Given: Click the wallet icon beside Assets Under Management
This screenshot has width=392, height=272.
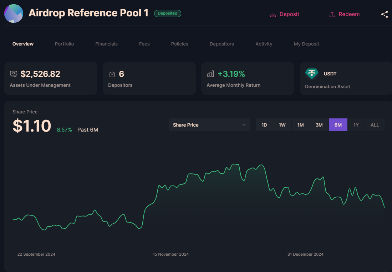Looking at the screenshot, I should pyautogui.click(x=14, y=74).
